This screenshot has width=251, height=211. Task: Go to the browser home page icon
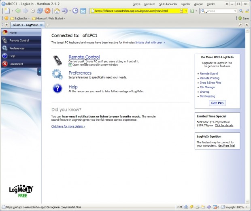click(x=57, y=11)
